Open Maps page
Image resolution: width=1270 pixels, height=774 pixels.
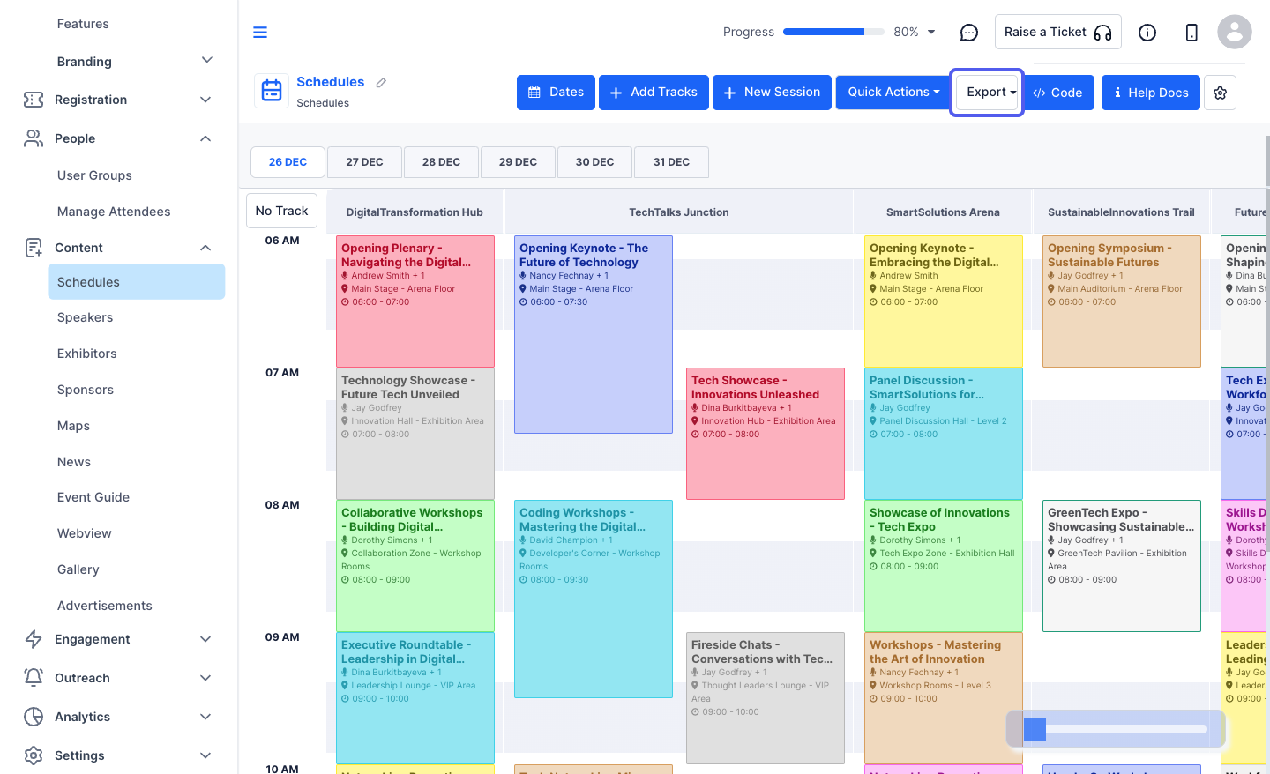[x=73, y=426]
